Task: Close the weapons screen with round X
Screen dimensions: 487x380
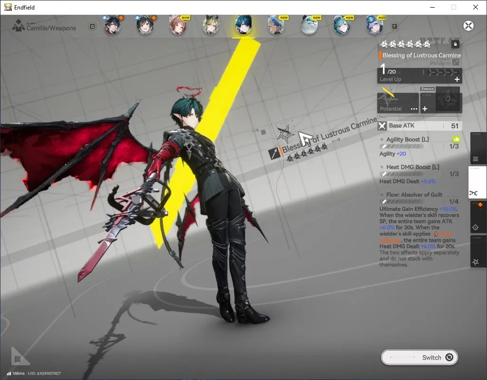Action: pyautogui.click(x=468, y=26)
